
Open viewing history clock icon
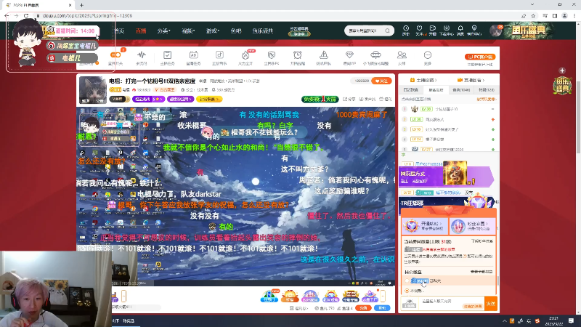(x=406, y=30)
